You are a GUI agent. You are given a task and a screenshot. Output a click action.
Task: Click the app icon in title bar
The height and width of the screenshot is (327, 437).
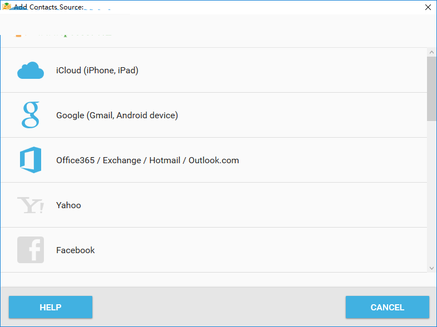[7, 7]
